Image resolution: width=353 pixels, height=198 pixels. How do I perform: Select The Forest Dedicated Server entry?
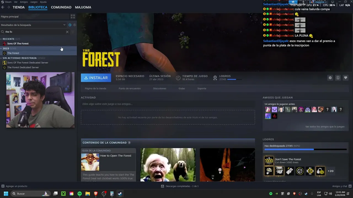[23, 67]
